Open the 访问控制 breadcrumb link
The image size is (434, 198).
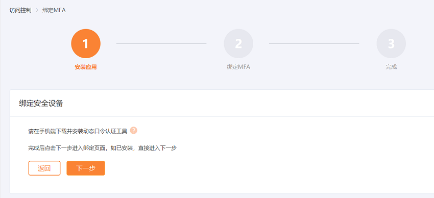[20, 11]
